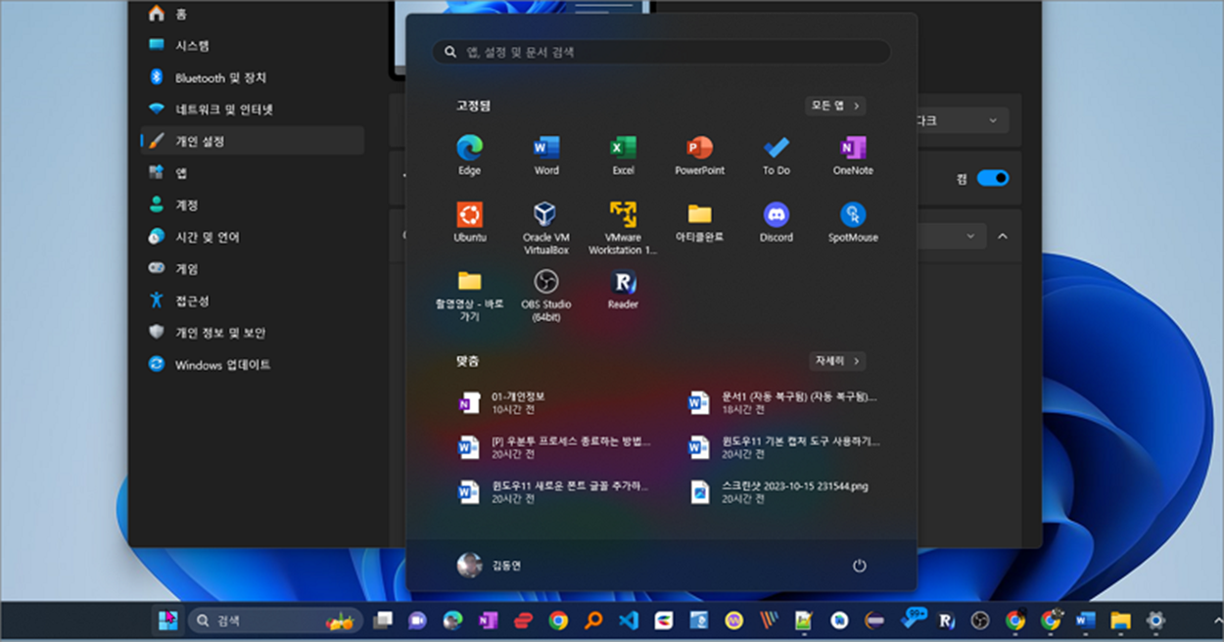Open the Excel pinned app

tap(623, 155)
